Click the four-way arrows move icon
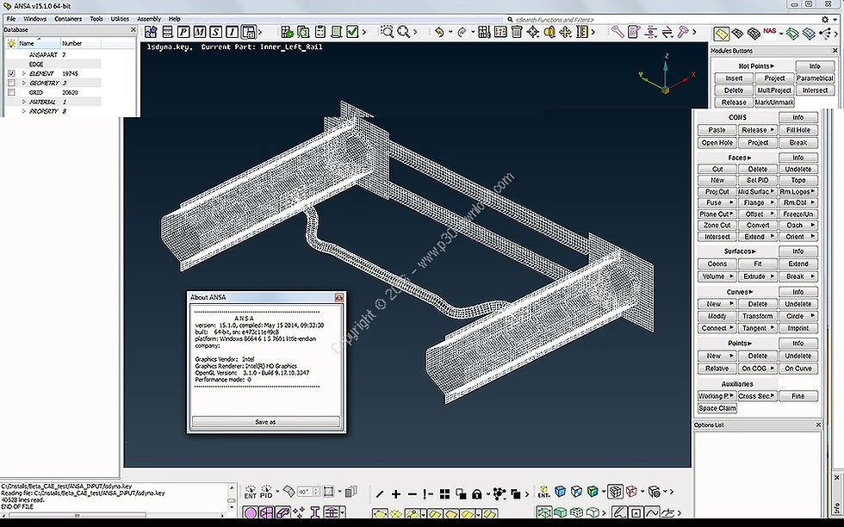Screen dimensions: 844x527 click(x=565, y=32)
